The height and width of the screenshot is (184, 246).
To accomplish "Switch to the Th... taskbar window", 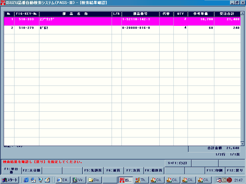I will coord(141,180).
